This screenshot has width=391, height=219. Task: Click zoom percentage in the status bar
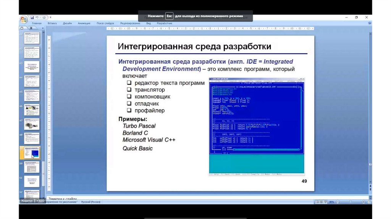pos(332,201)
